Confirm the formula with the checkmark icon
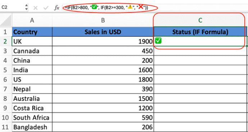This screenshot has width=248, height=132. pyautogui.click(x=46, y=8)
